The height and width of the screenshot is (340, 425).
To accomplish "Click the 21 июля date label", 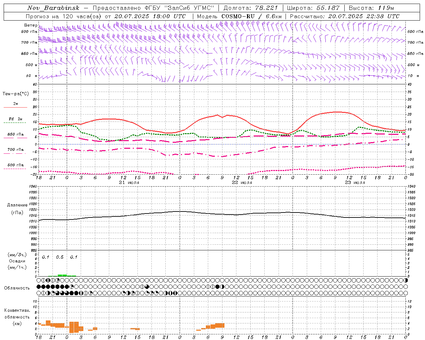I will click(x=129, y=183).
